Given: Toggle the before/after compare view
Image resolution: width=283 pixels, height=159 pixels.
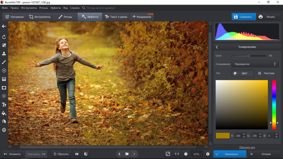Looking at the screenshot, I should pyautogui.click(x=86, y=154).
